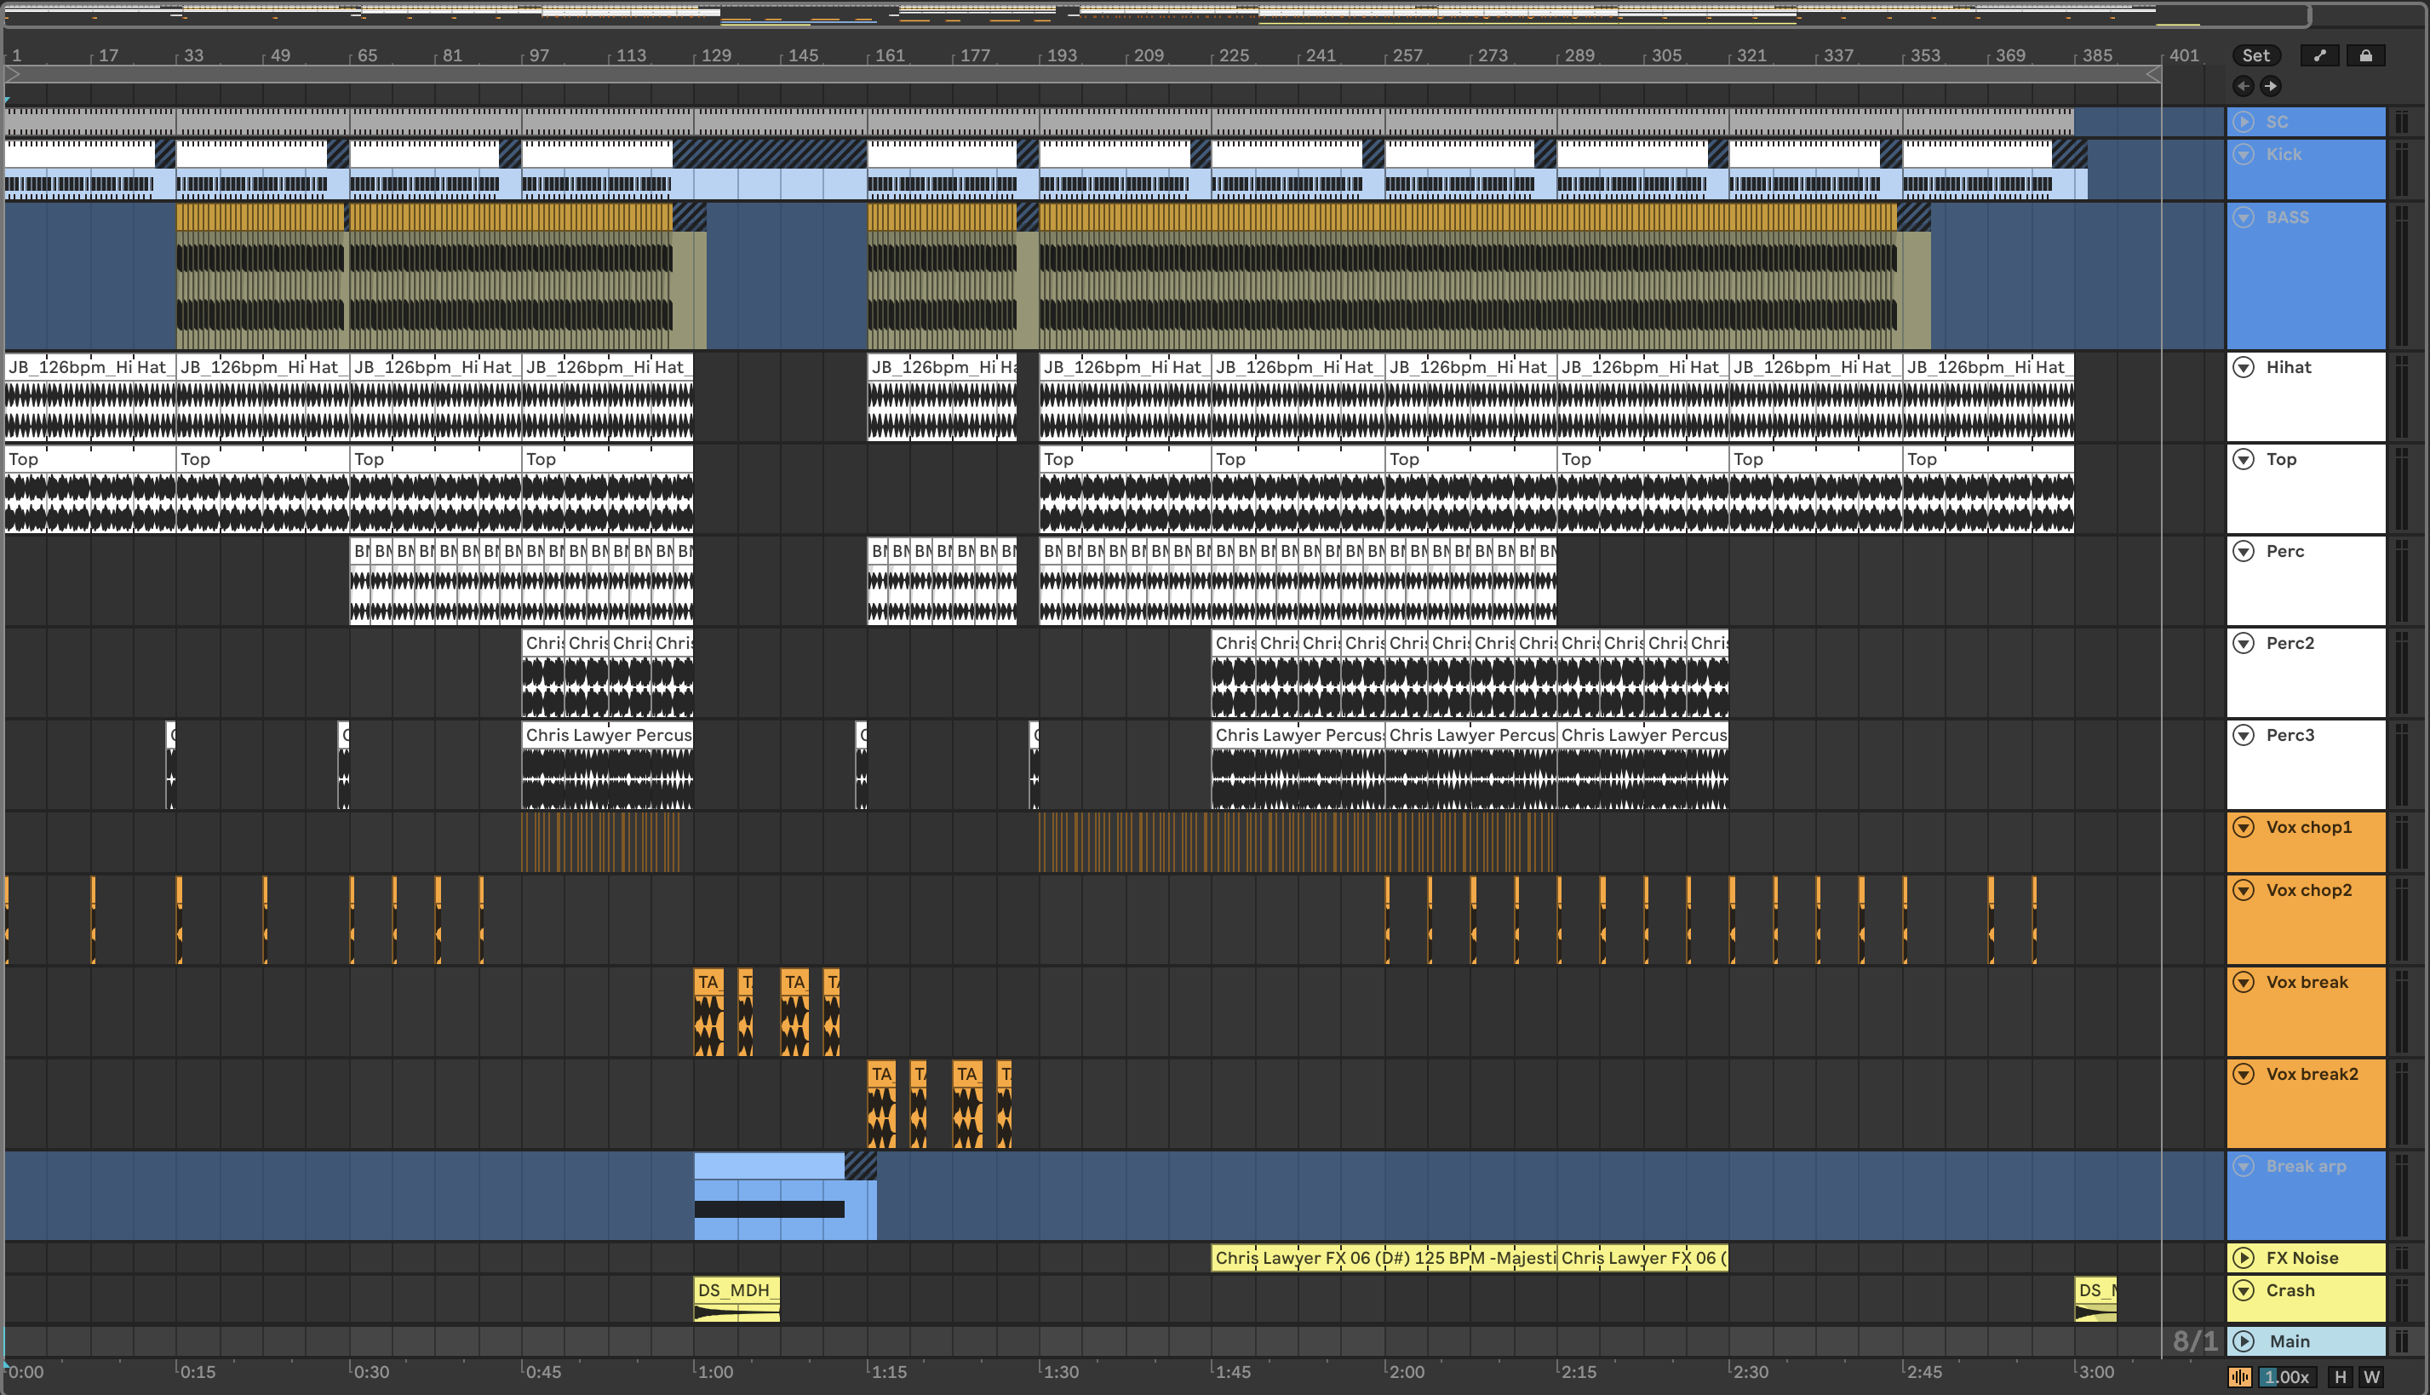2430x1395 pixels.
Task: Click the Main track level meter
Action: coord(2402,1341)
